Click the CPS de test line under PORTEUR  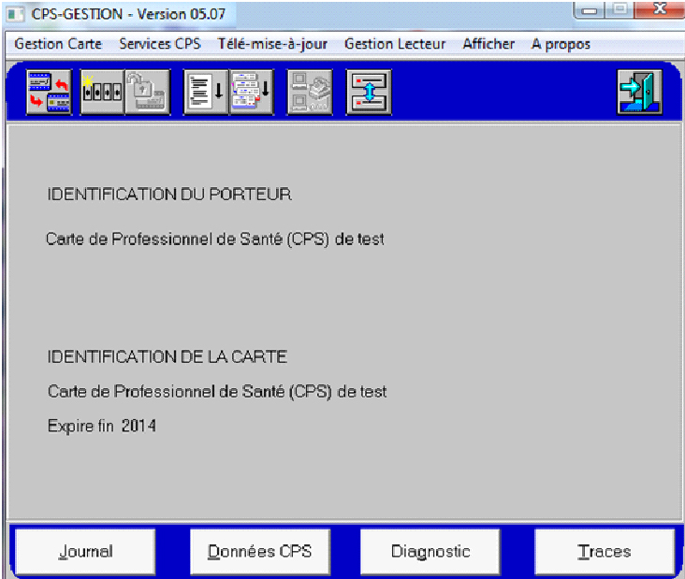coord(215,239)
